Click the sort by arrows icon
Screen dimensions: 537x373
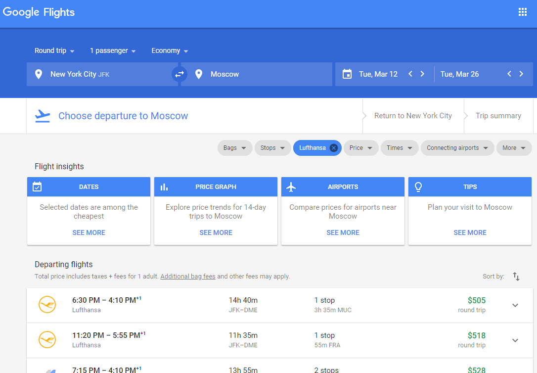(516, 277)
